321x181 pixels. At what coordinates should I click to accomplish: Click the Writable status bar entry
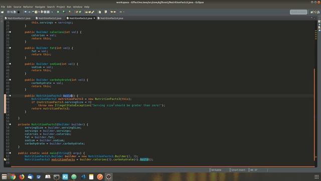pos(216,170)
